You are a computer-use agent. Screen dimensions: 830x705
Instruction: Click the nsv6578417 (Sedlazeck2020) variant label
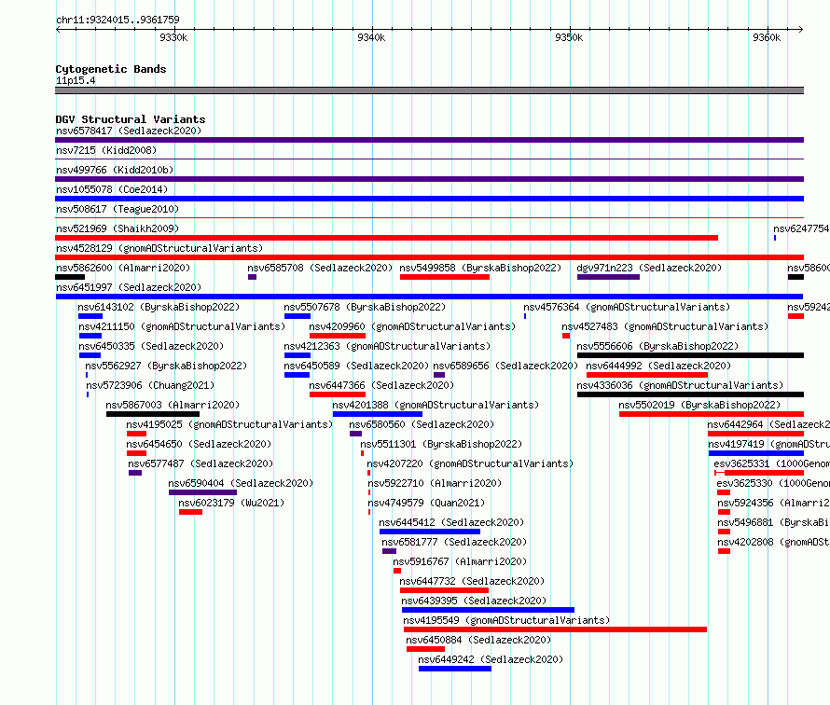(x=129, y=131)
